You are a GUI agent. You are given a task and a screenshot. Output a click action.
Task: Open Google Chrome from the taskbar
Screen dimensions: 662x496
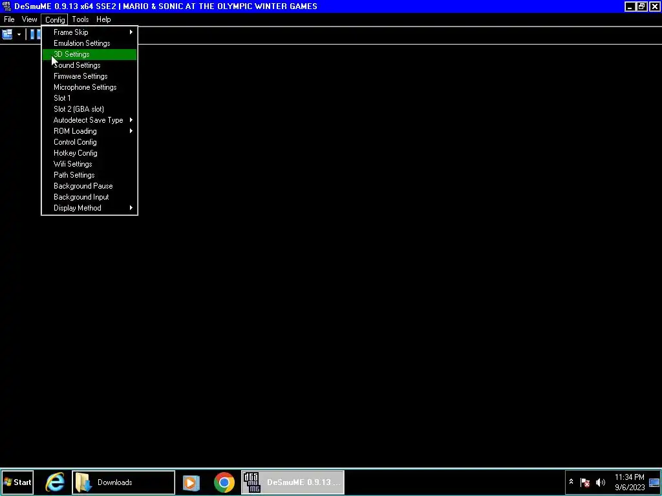pos(224,482)
